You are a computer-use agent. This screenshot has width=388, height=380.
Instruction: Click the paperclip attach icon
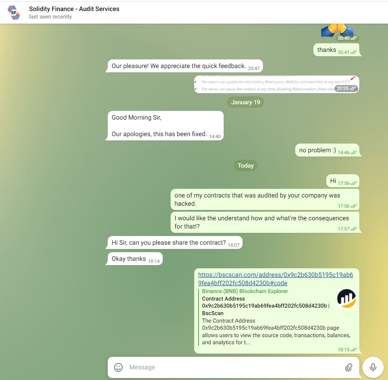(348, 367)
